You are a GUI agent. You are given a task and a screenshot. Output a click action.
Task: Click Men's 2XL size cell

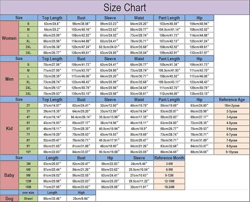28,88
